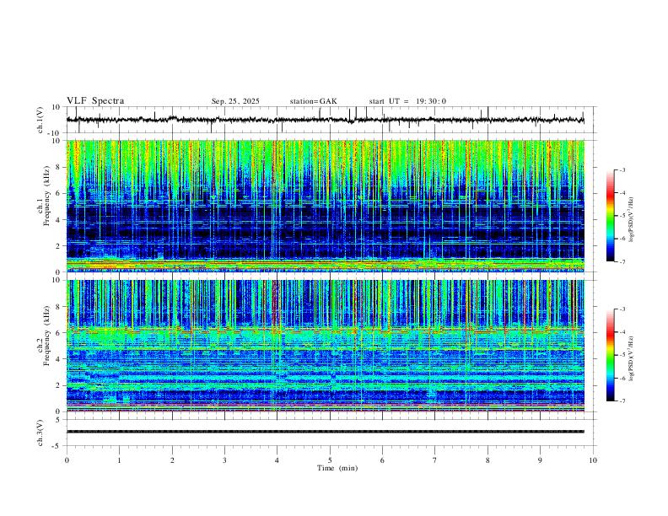
Task: Click the time axis tick label '5'
Action: click(330, 460)
